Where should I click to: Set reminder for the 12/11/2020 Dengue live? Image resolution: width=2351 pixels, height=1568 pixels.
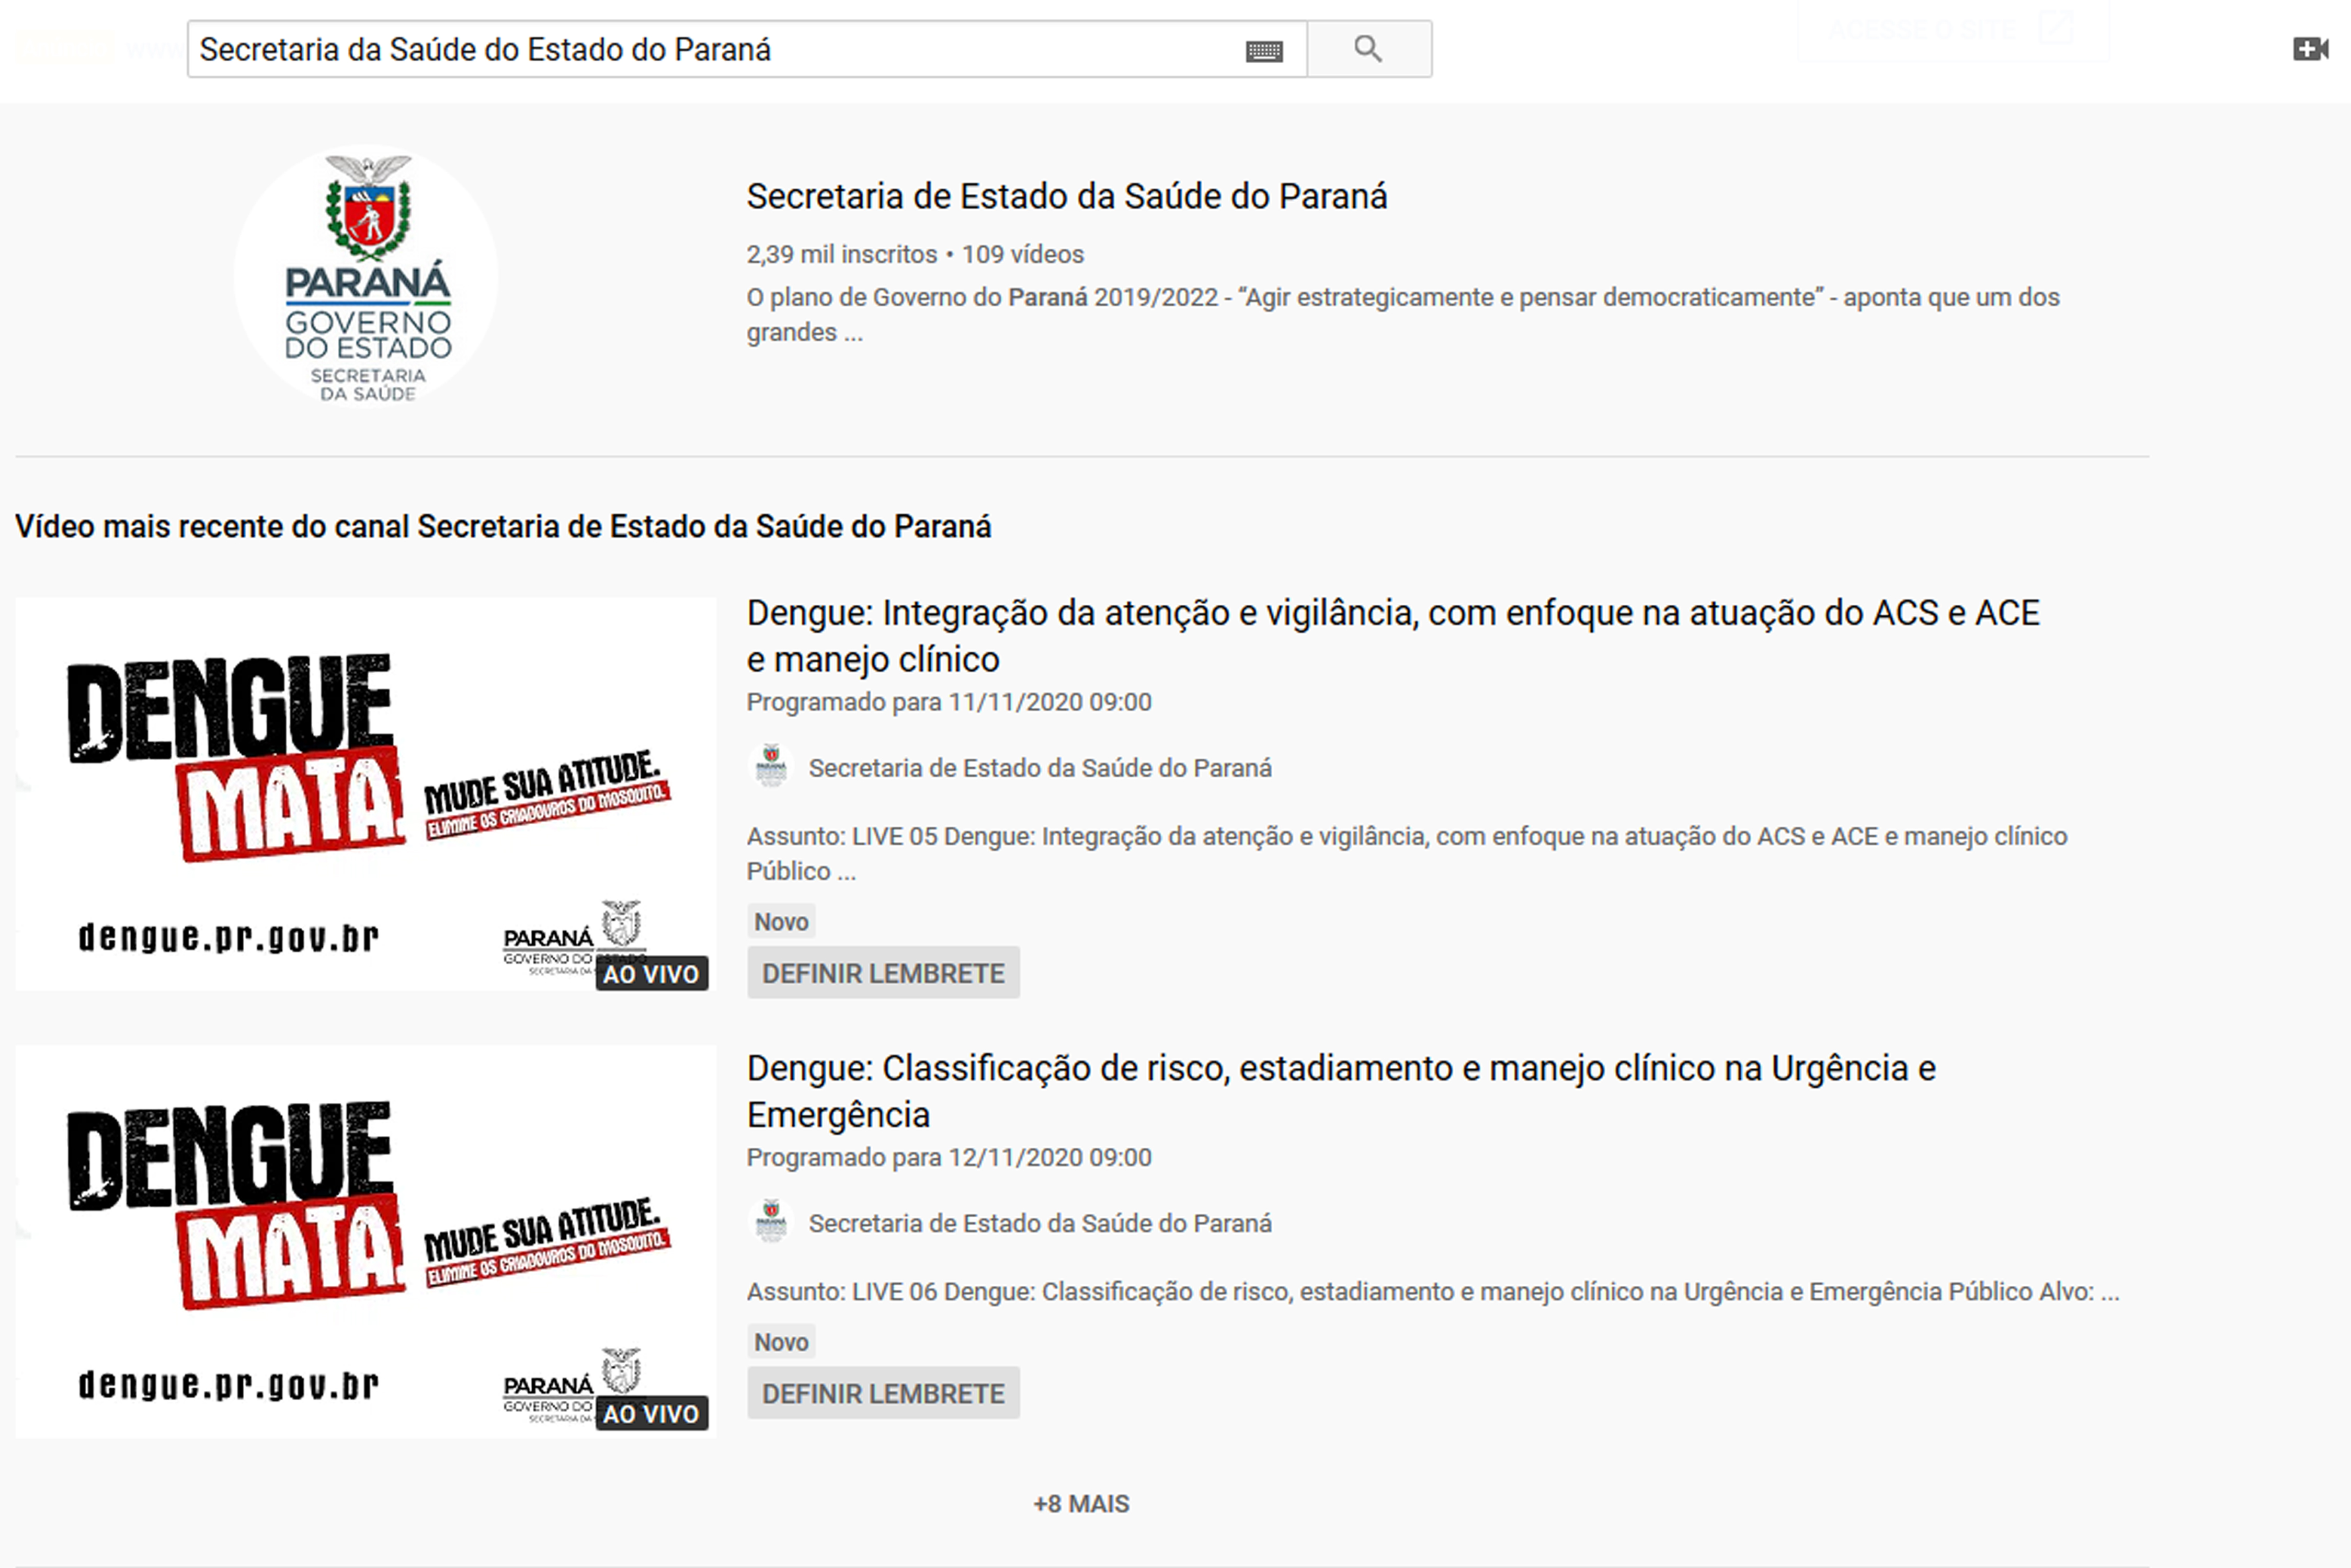(882, 1393)
